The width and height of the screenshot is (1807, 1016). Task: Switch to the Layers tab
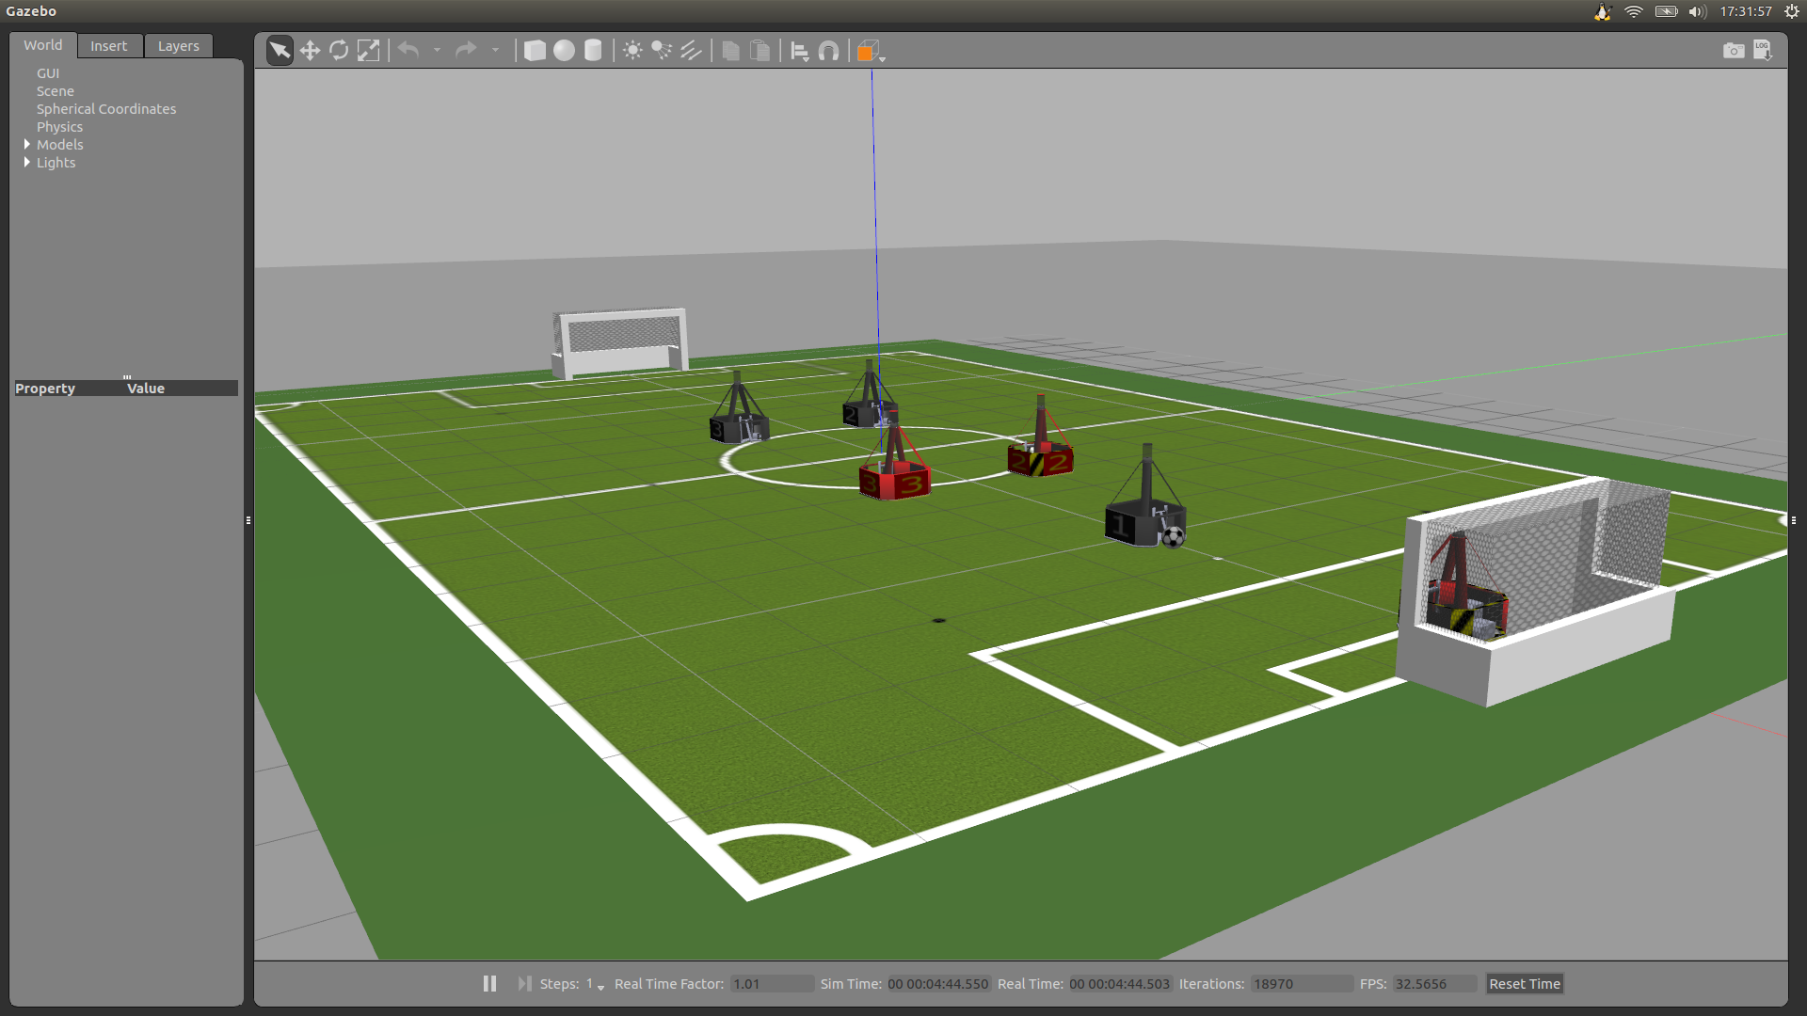click(178, 45)
